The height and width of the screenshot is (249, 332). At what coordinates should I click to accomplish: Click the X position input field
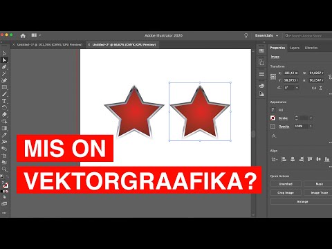(x=290, y=73)
